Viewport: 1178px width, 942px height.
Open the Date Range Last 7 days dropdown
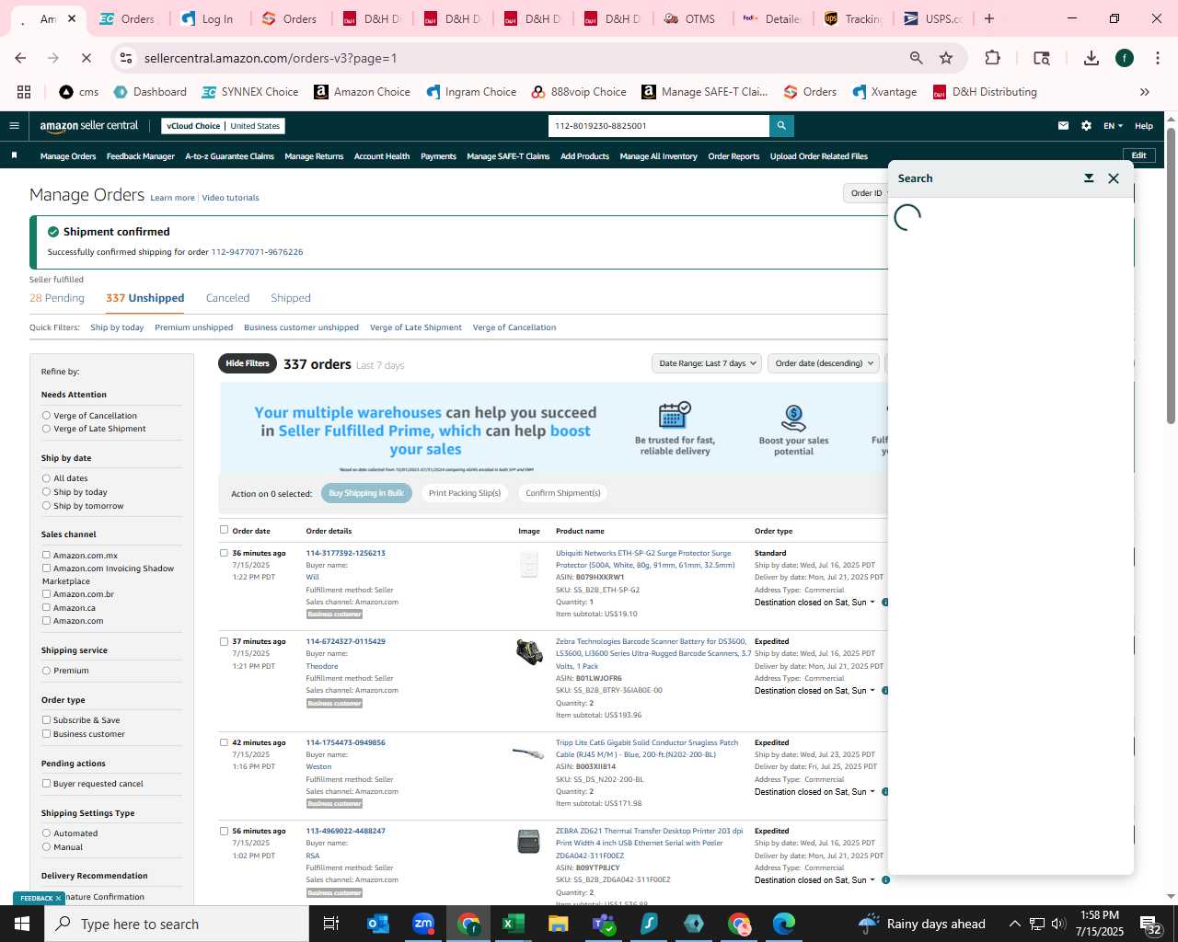(707, 363)
